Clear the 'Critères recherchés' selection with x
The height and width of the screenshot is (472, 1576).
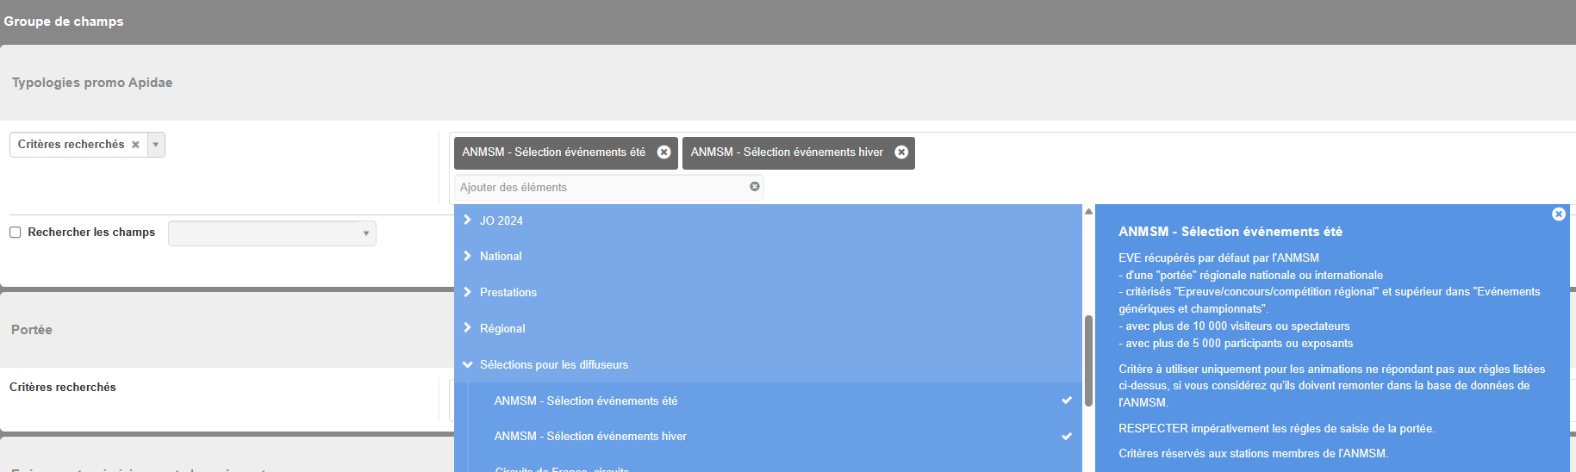(x=135, y=145)
